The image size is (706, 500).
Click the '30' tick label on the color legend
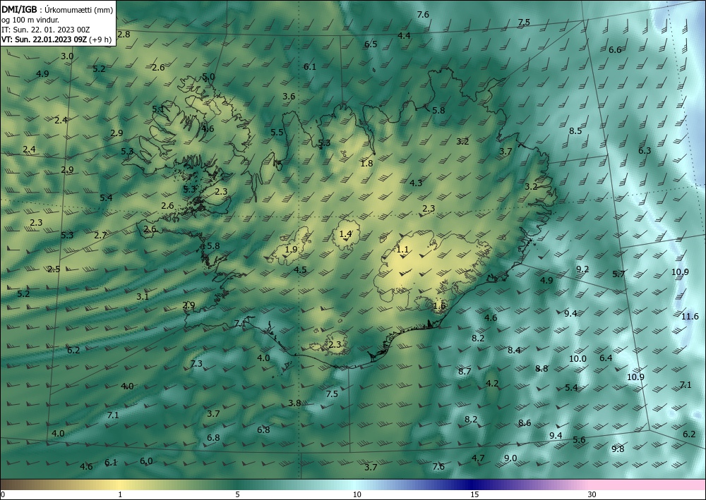point(592,494)
